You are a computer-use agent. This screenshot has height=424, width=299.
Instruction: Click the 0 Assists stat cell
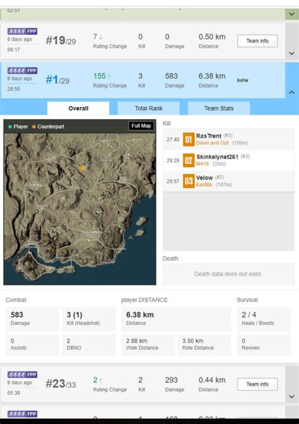[x=32, y=344]
